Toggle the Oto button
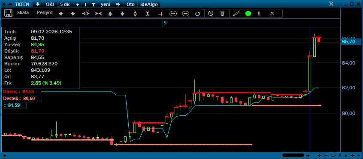The width and height of the screenshot is (363, 159). click(x=130, y=4)
